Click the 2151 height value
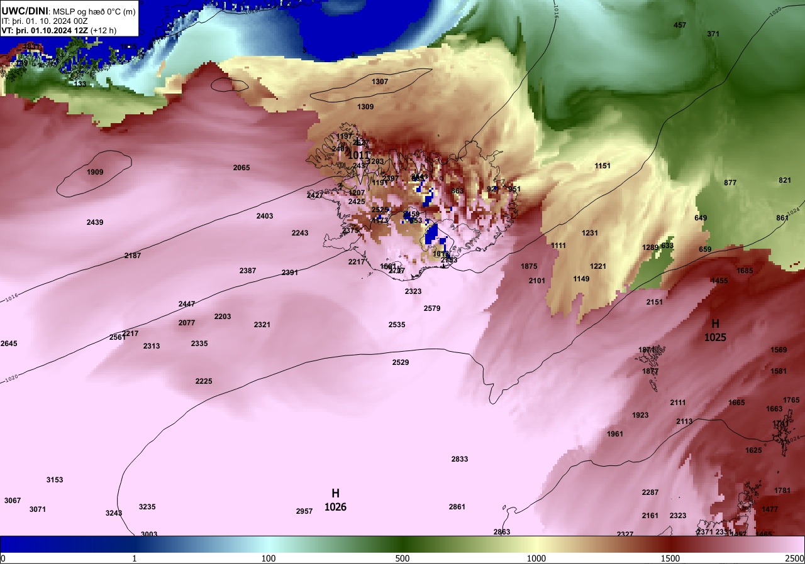 [x=655, y=302]
